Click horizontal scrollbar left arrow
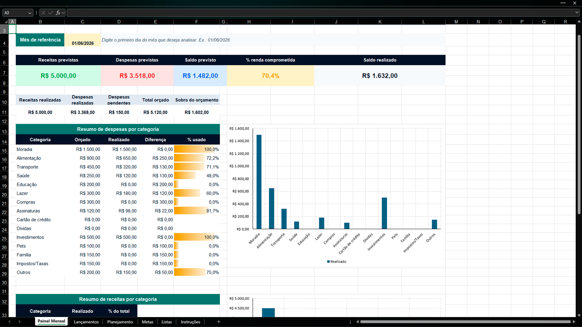The image size is (582, 327). (x=358, y=322)
